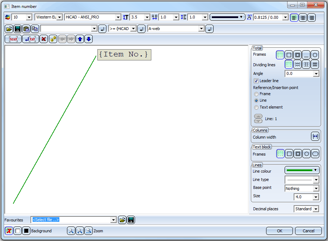Viewport: 328px width, 241px height.
Task: Open the green Line colour picker
Action: click(302, 170)
